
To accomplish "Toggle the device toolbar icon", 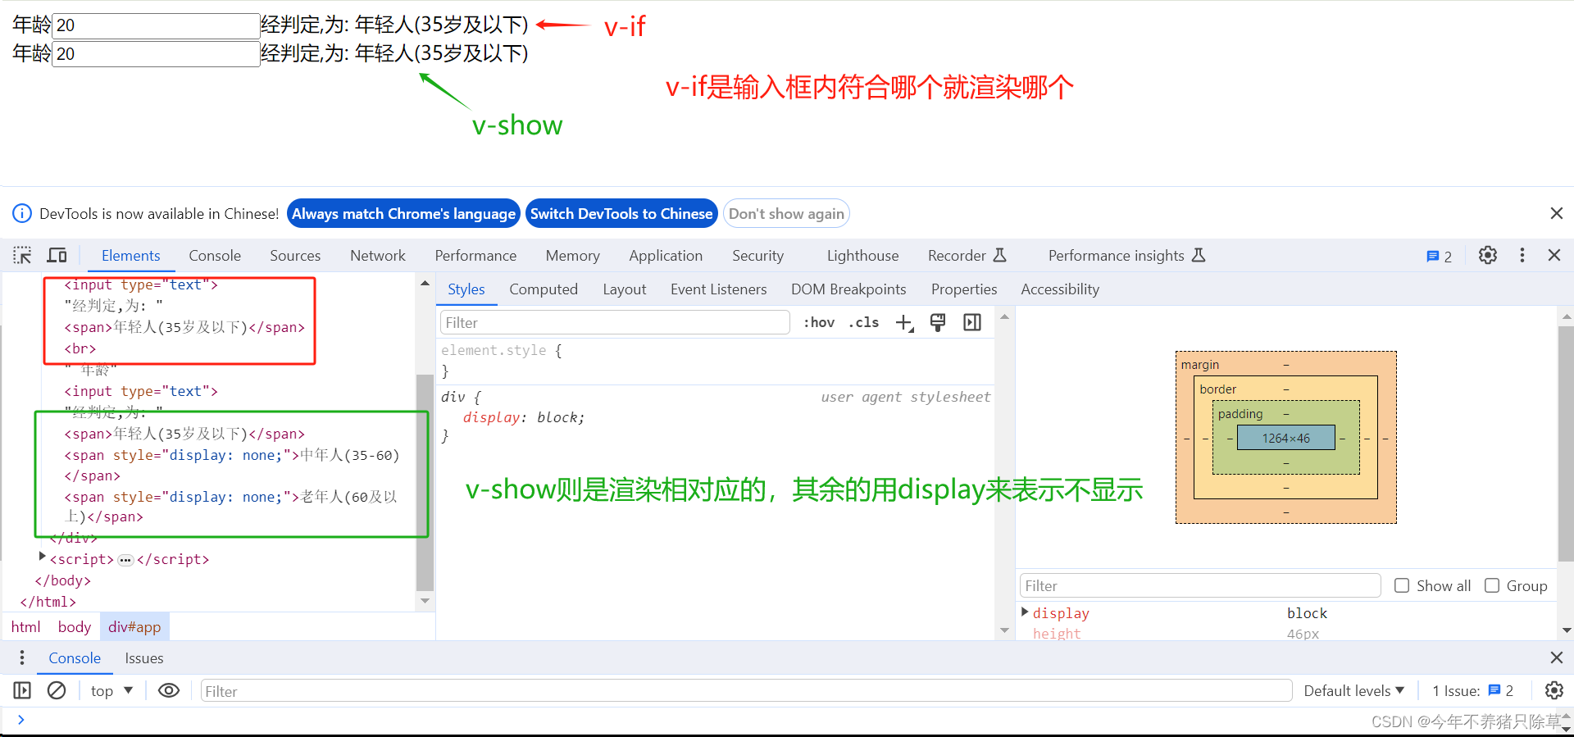I will [57, 256].
